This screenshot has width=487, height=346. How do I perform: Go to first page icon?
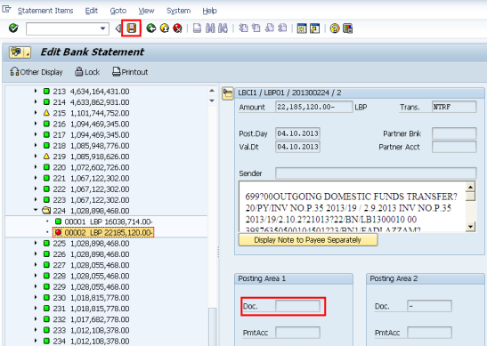tap(243, 28)
